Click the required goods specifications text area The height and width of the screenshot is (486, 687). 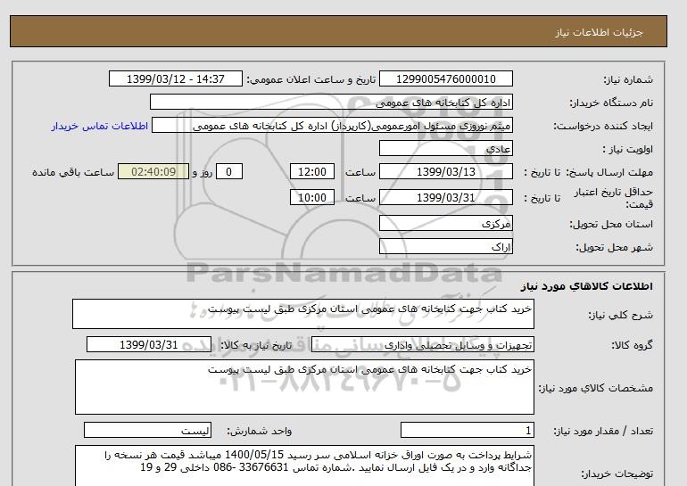point(303,386)
